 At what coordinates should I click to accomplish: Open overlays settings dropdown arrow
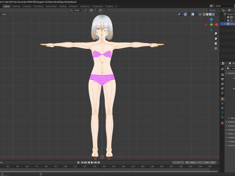[196, 14]
